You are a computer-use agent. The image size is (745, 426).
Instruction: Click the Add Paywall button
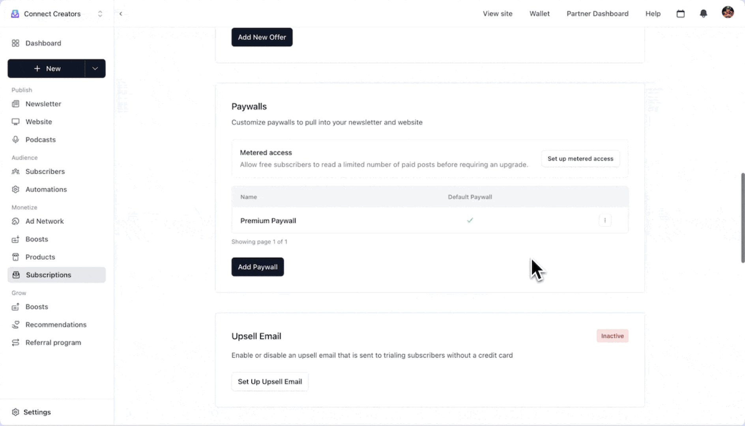pos(257,267)
